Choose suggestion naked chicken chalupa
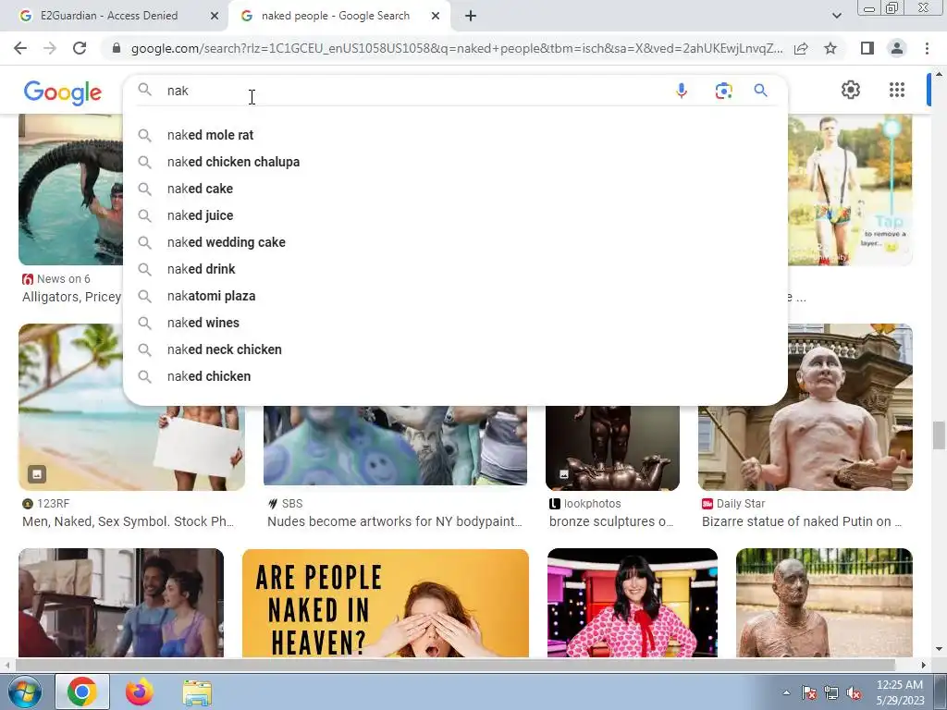Image resolution: width=947 pixels, height=710 pixels. tap(455, 162)
